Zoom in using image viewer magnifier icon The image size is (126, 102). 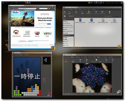(106, 61)
